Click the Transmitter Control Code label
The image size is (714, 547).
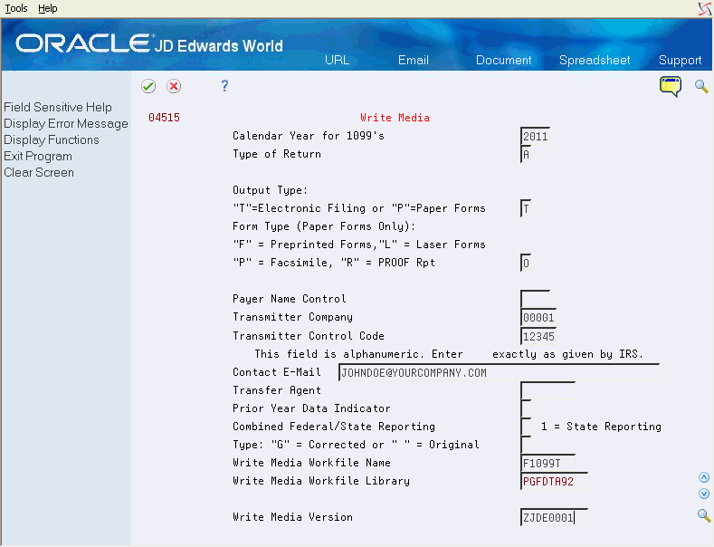point(309,336)
